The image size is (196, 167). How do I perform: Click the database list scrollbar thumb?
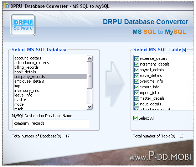click(x=90, y=75)
